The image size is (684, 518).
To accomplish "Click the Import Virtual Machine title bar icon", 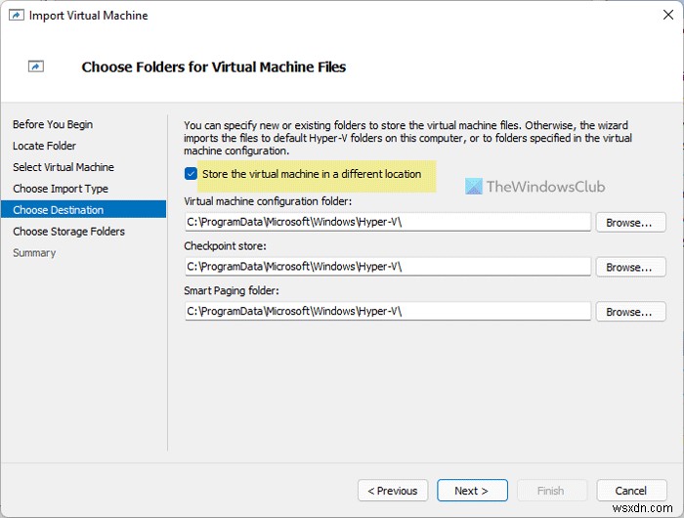I will click(17, 16).
